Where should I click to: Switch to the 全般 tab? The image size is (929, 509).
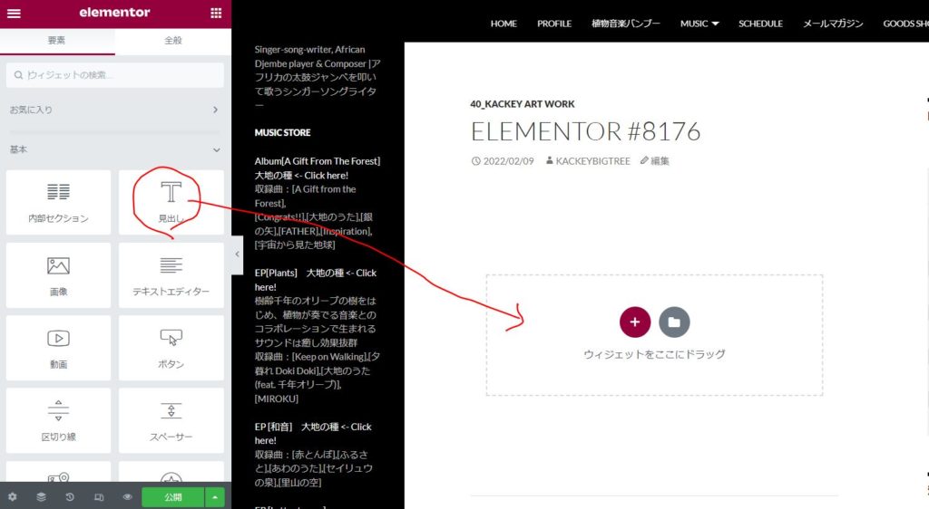pyautogui.click(x=173, y=41)
